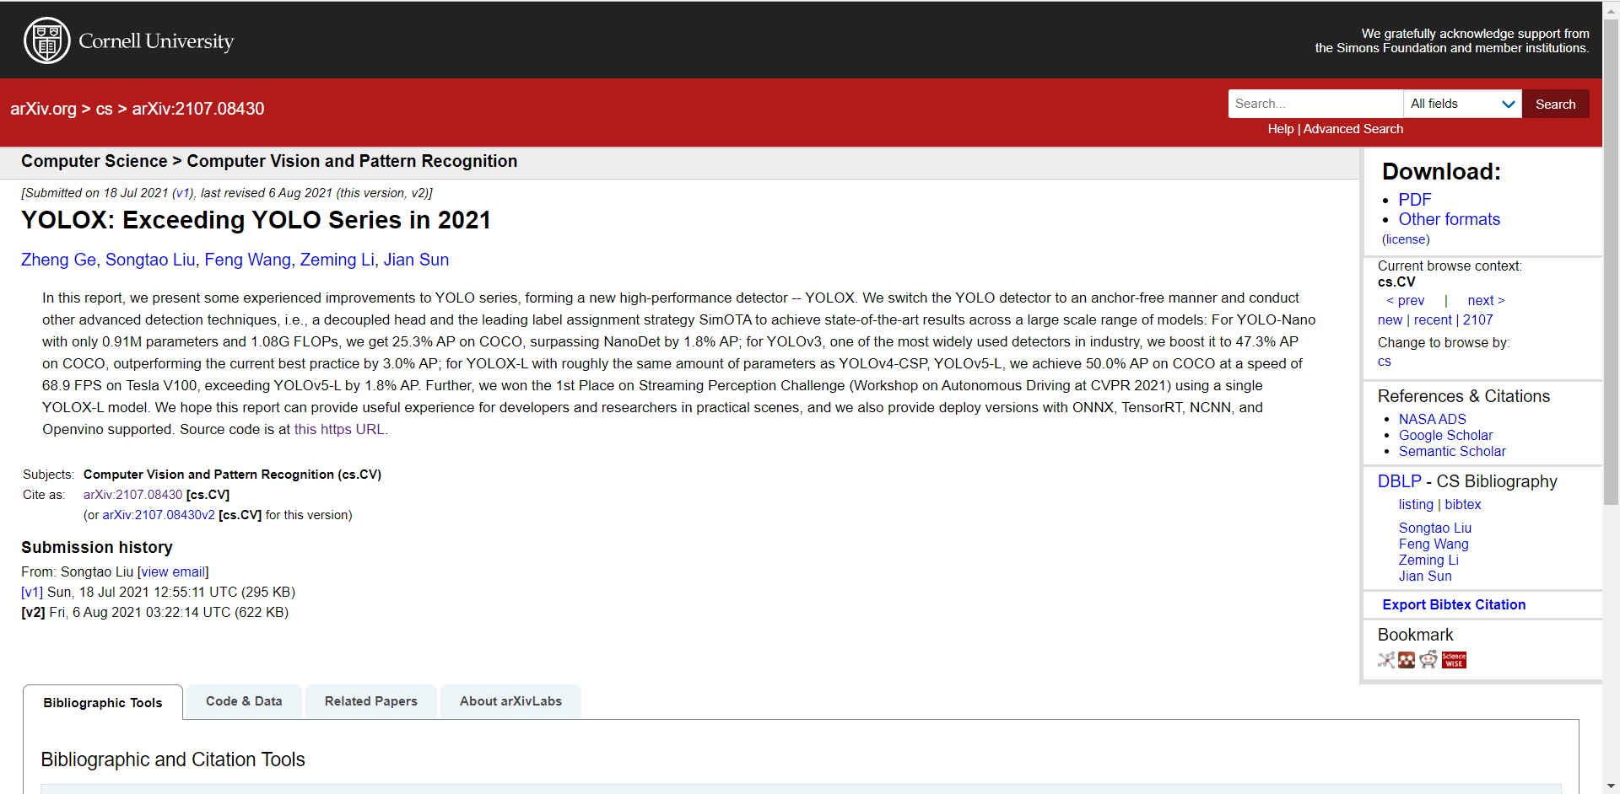Open the DBLP link
1620x794 pixels.
1400,481
